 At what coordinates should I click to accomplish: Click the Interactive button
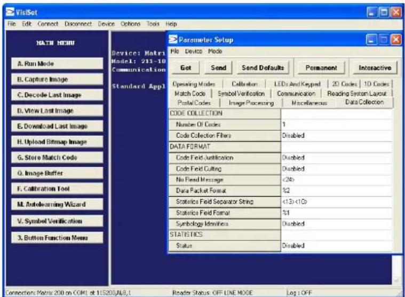tap(375, 68)
